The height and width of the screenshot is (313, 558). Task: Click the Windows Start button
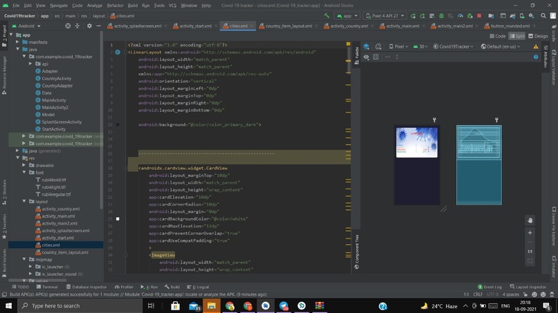pyautogui.click(x=8, y=305)
